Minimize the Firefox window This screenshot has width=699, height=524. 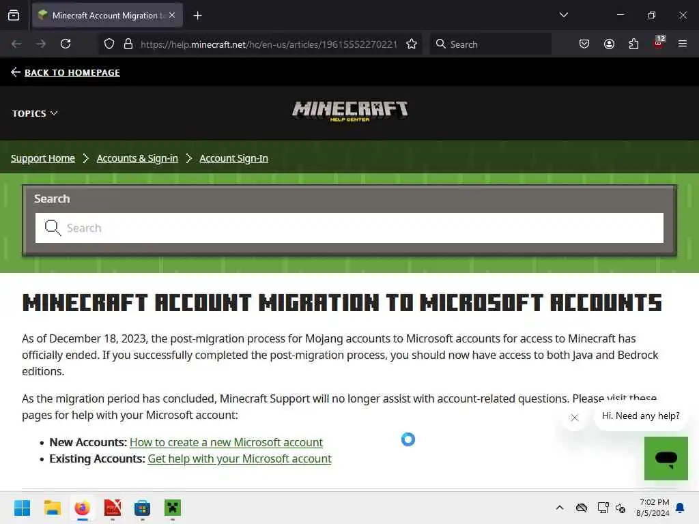tap(620, 15)
